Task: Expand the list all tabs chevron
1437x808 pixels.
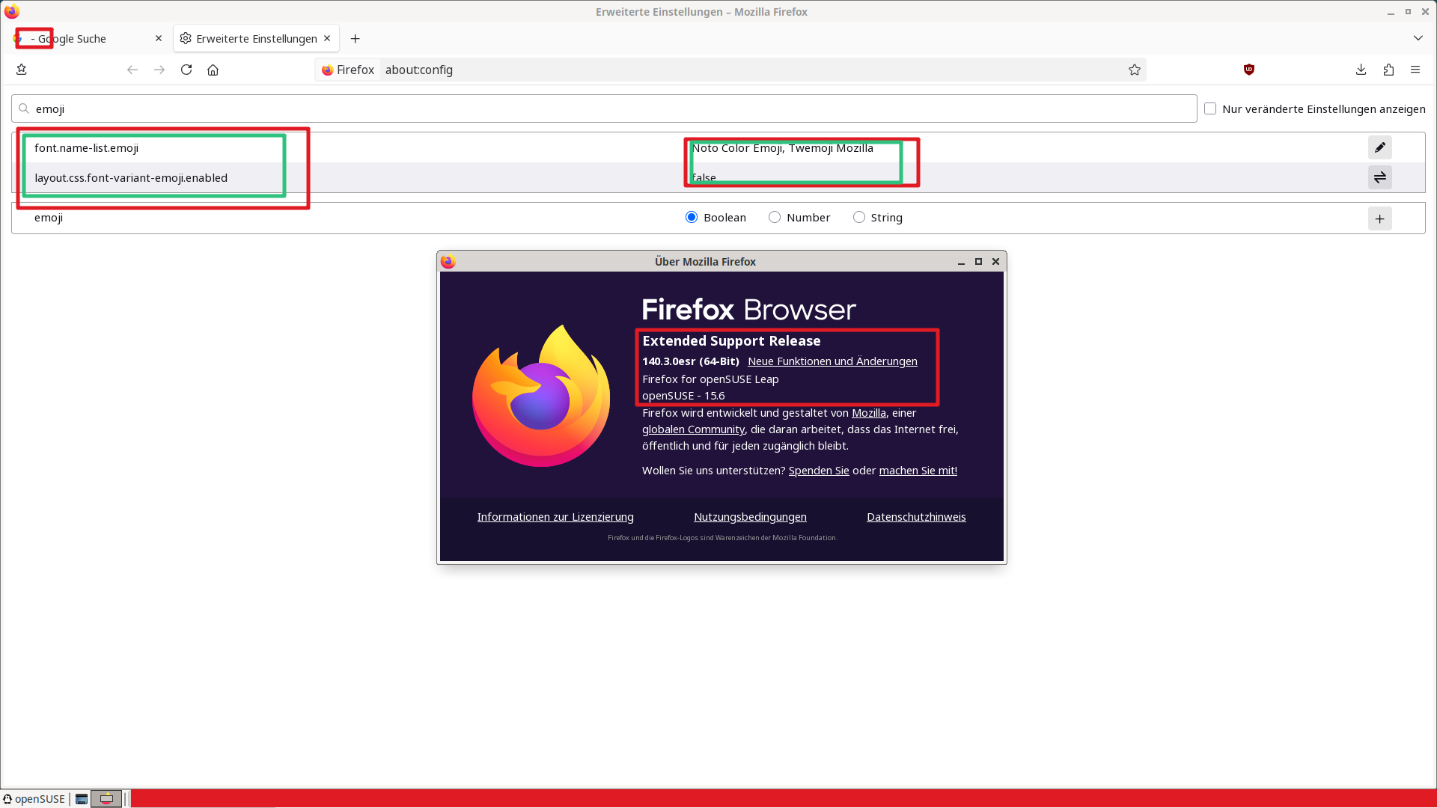Action: pos(1418,38)
